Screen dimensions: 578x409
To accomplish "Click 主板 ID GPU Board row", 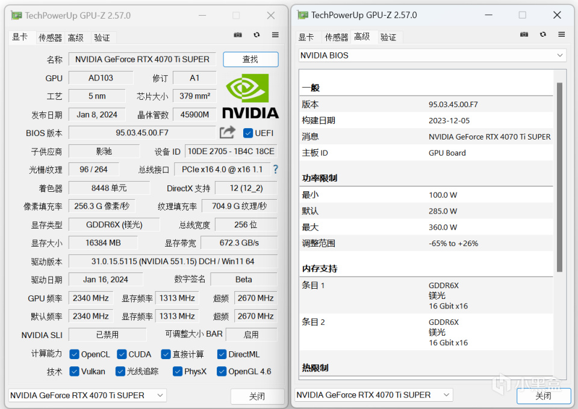I will (x=426, y=153).
